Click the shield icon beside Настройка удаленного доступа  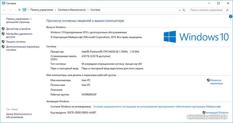click(3, 34)
